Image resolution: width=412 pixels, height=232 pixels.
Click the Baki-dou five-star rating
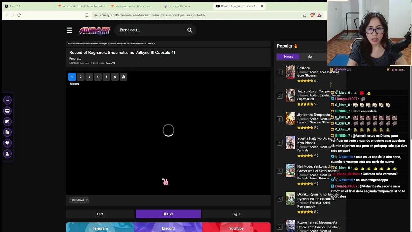pos(305,81)
